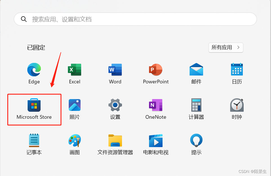Screen dimensions: 271x176
Task: Click the search box for apps and settings
Action: coord(135,19)
